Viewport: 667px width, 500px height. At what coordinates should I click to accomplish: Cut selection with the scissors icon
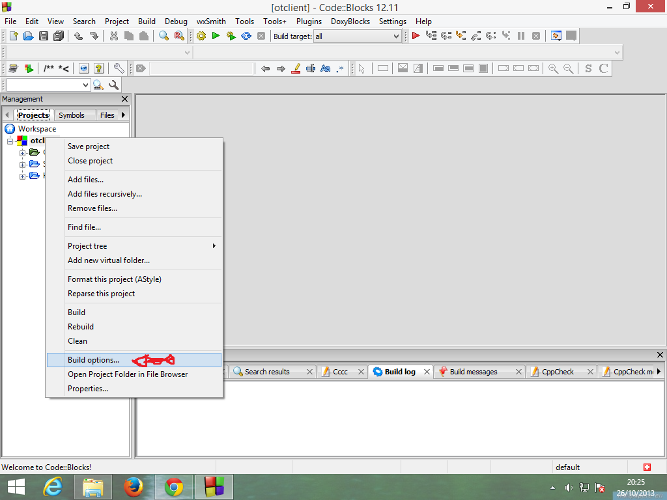[114, 36]
